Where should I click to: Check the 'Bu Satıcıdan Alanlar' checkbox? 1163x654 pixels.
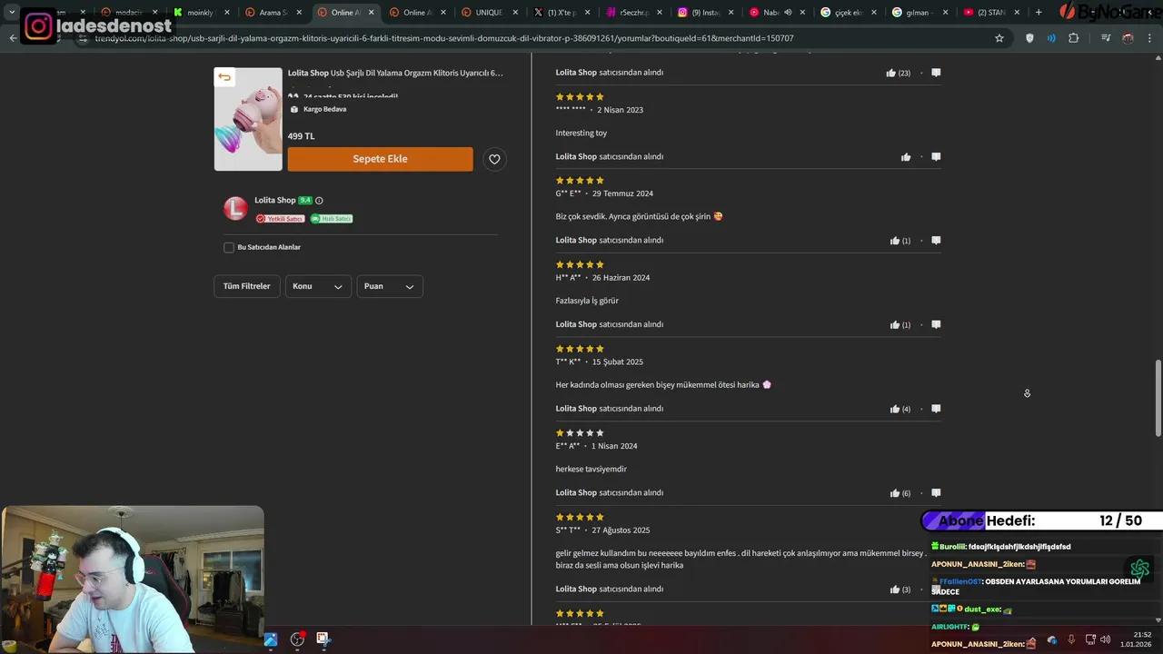point(229,247)
